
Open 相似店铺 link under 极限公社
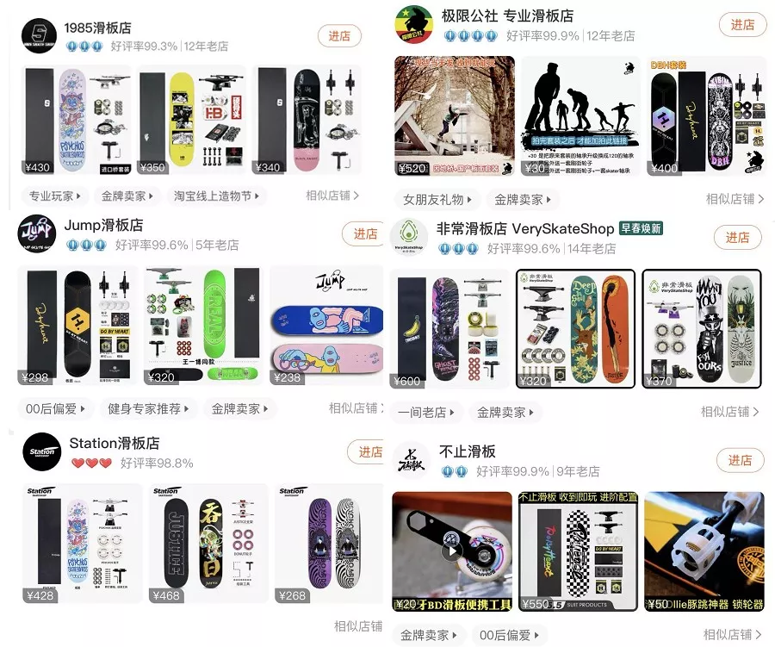735,199
